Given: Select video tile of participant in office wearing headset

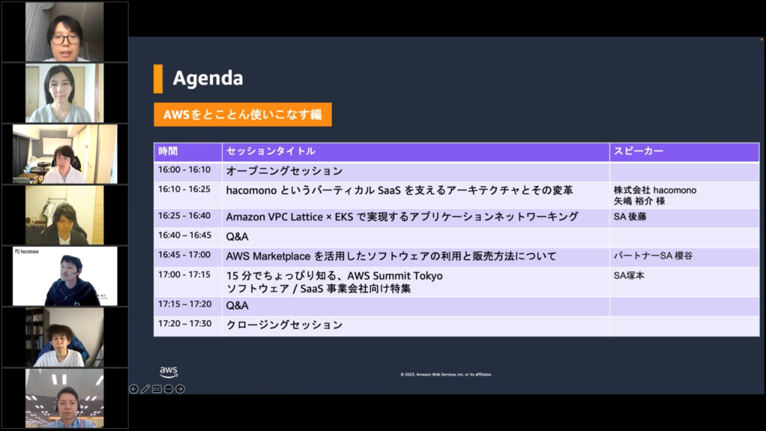Looking at the screenshot, I should (65, 398).
